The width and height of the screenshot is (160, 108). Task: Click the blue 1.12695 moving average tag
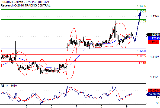pyautogui.click(x=154, y=38)
